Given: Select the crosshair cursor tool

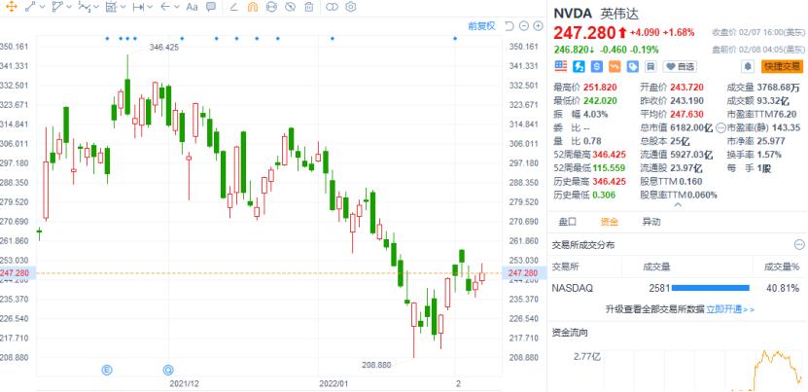Looking at the screenshot, I should point(9,7).
